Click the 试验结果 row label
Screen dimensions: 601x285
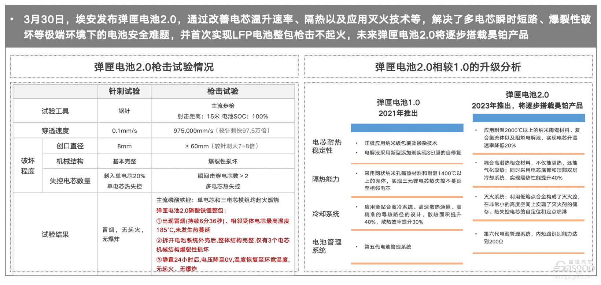tap(55, 235)
